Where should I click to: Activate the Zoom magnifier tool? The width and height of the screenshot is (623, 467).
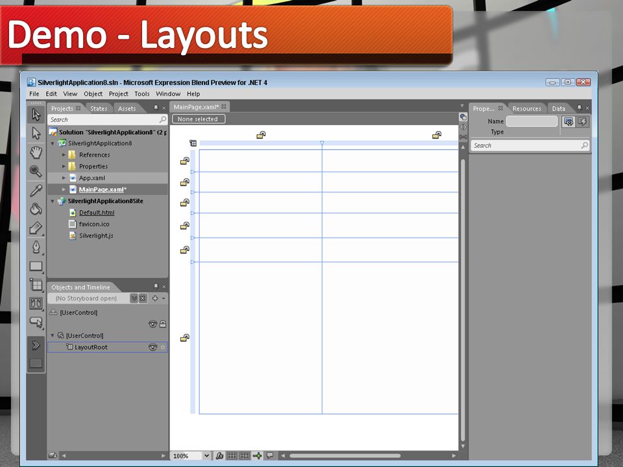tap(36, 171)
